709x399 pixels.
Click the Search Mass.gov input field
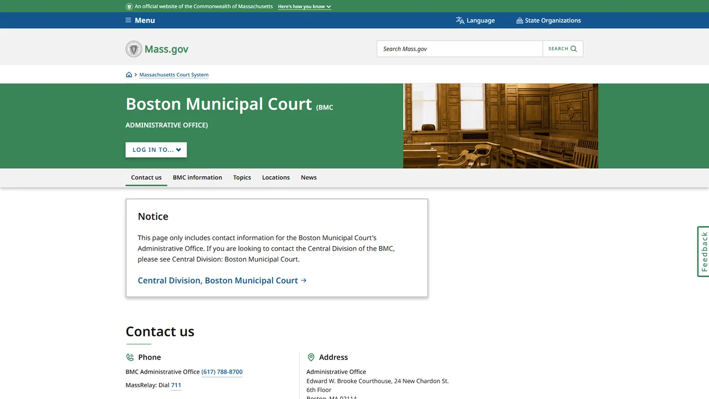click(x=460, y=49)
